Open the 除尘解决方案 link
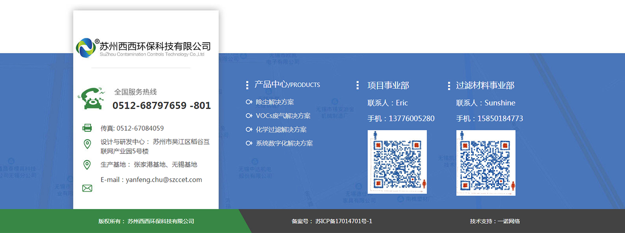The height and width of the screenshot is (233, 625). (x=275, y=102)
